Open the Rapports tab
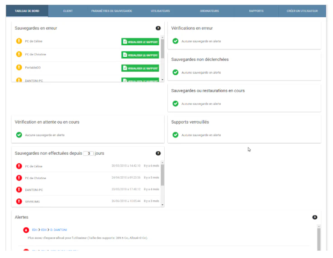Image resolution: width=333 pixels, height=258 pixels. tap(256, 11)
